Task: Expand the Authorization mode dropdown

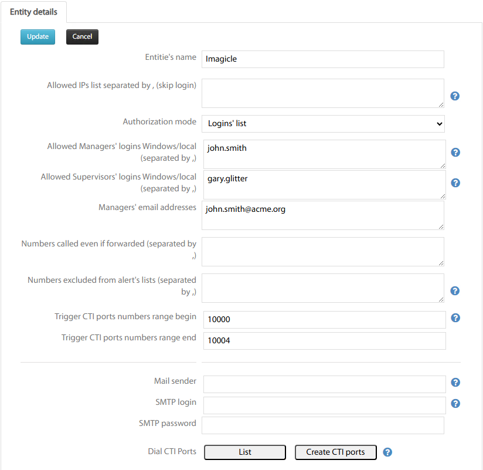Action: point(323,124)
